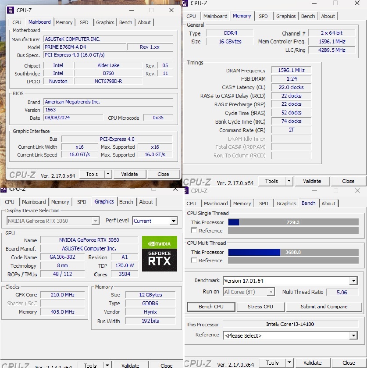
Task: Open SPD tab in Mainboard window
Action: pyautogui.click(x=84, y=22)
